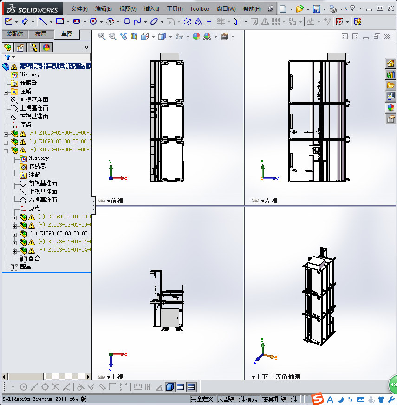Click the Sogou input method S icon
Screen dimensions: 397x405
pyautogui.click(x=318, y=399)
